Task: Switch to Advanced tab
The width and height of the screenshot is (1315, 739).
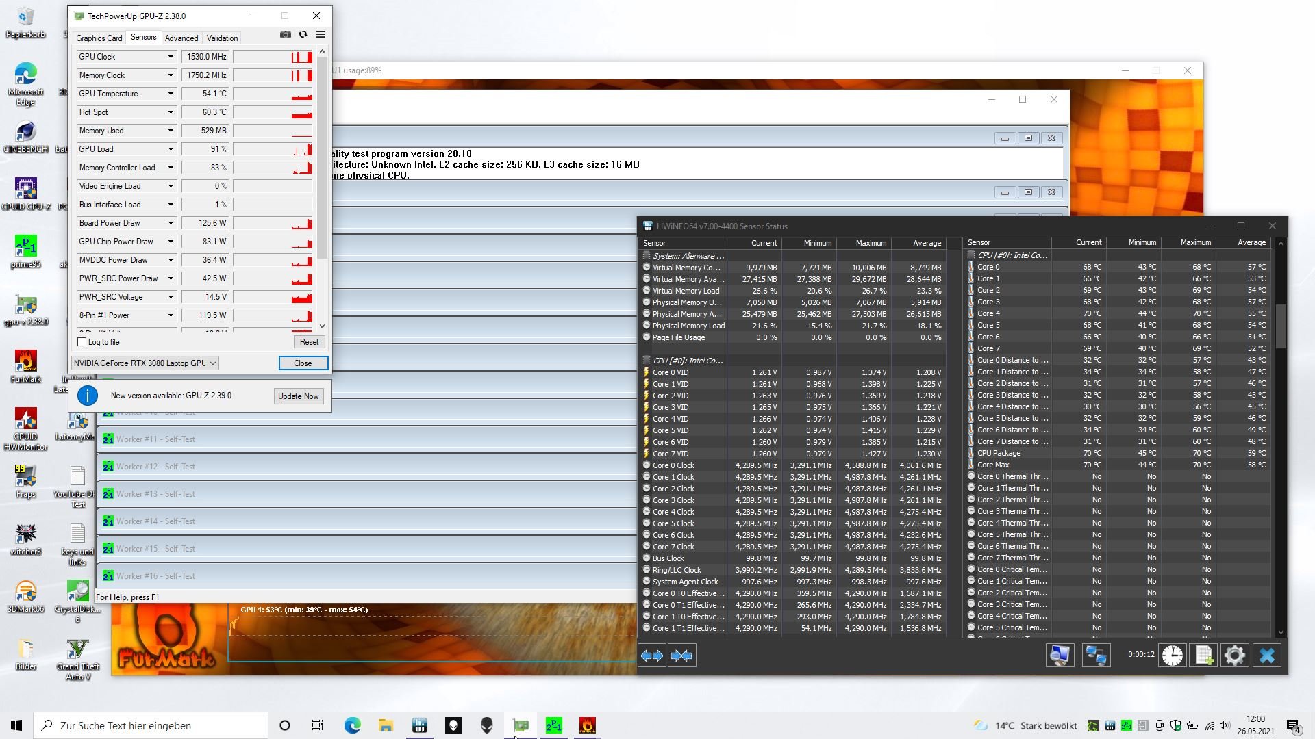Action: 181,38
